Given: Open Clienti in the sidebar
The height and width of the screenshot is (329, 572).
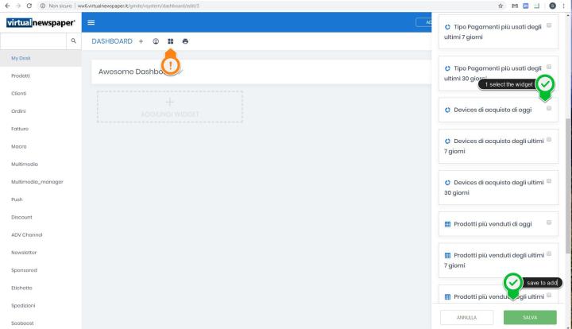Looking at the screenshot, I should (x=18, y=93).
